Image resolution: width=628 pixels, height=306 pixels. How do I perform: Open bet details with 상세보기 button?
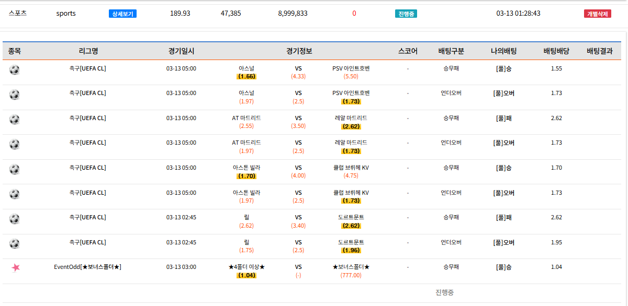122,14
